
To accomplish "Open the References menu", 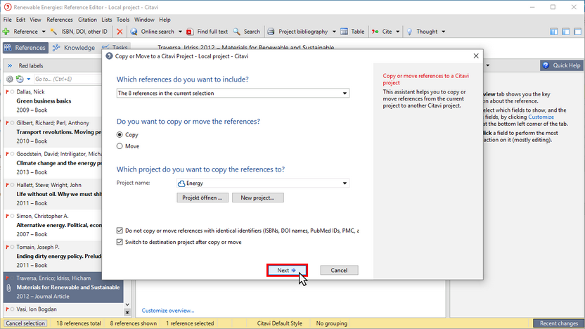I will click(x=60, y=20).
